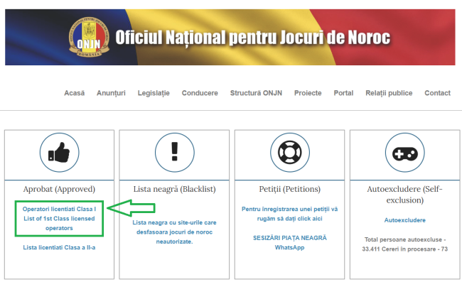Click the Lista neagră (Blacklist) heading
The height and width of the screenshot is (282, 462).
coord(174,189)
